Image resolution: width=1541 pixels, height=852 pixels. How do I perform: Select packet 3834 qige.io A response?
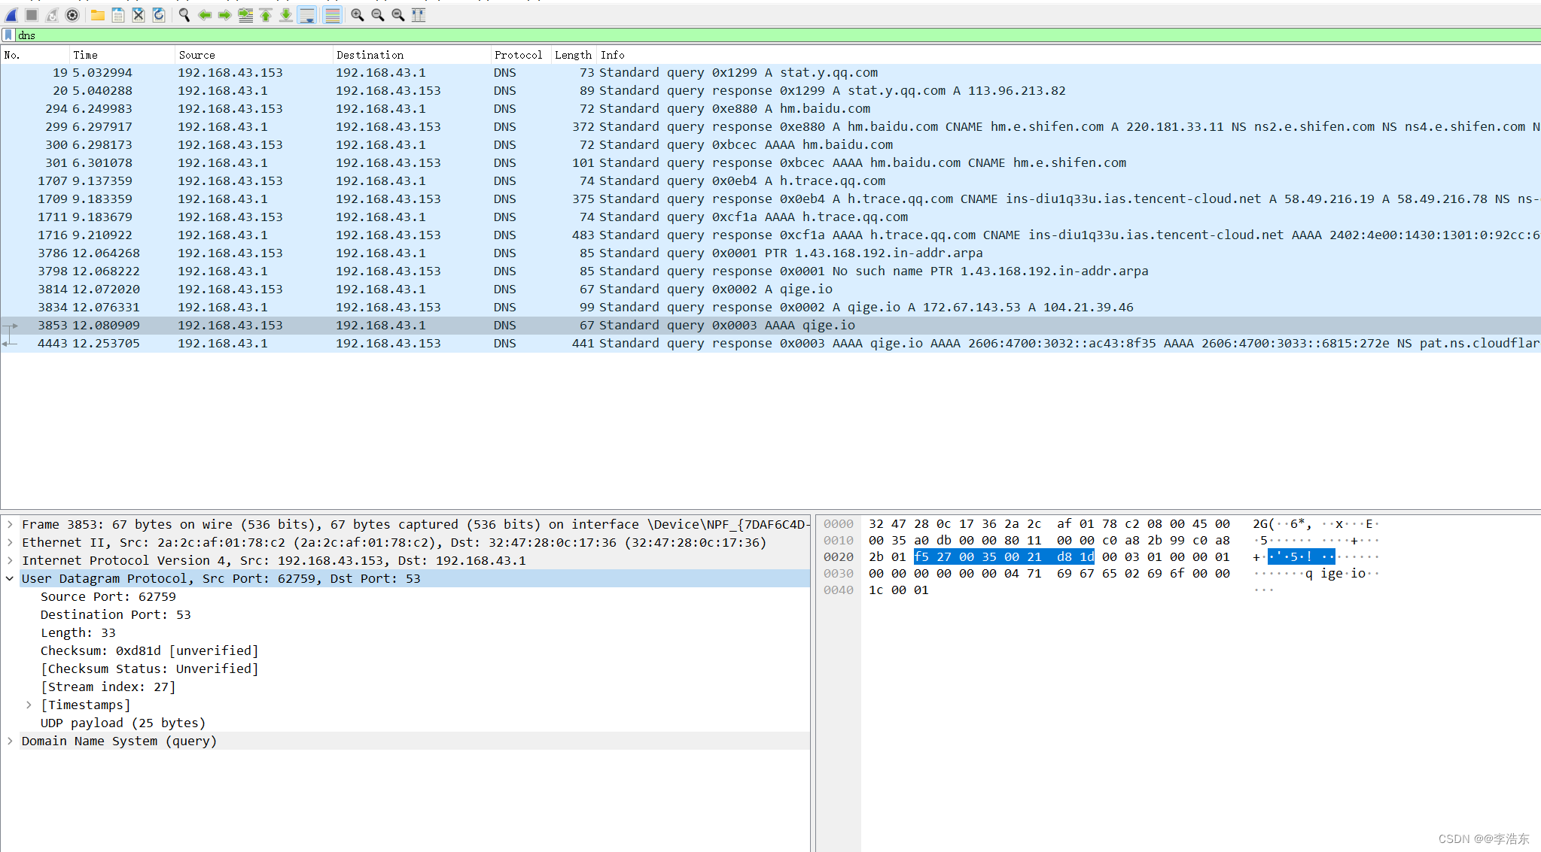[x=770, y=308]
